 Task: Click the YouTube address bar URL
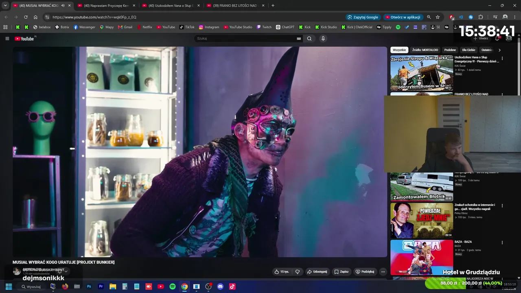click(x=94, y=17)
